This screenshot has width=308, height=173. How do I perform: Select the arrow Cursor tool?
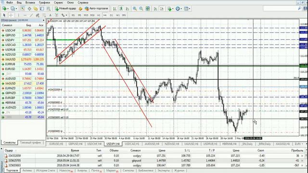tap(4, 15)
